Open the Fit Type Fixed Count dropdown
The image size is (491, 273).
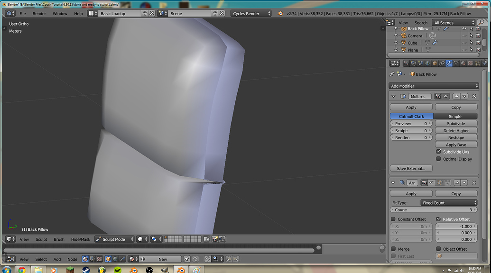click(x=449, y=203)
